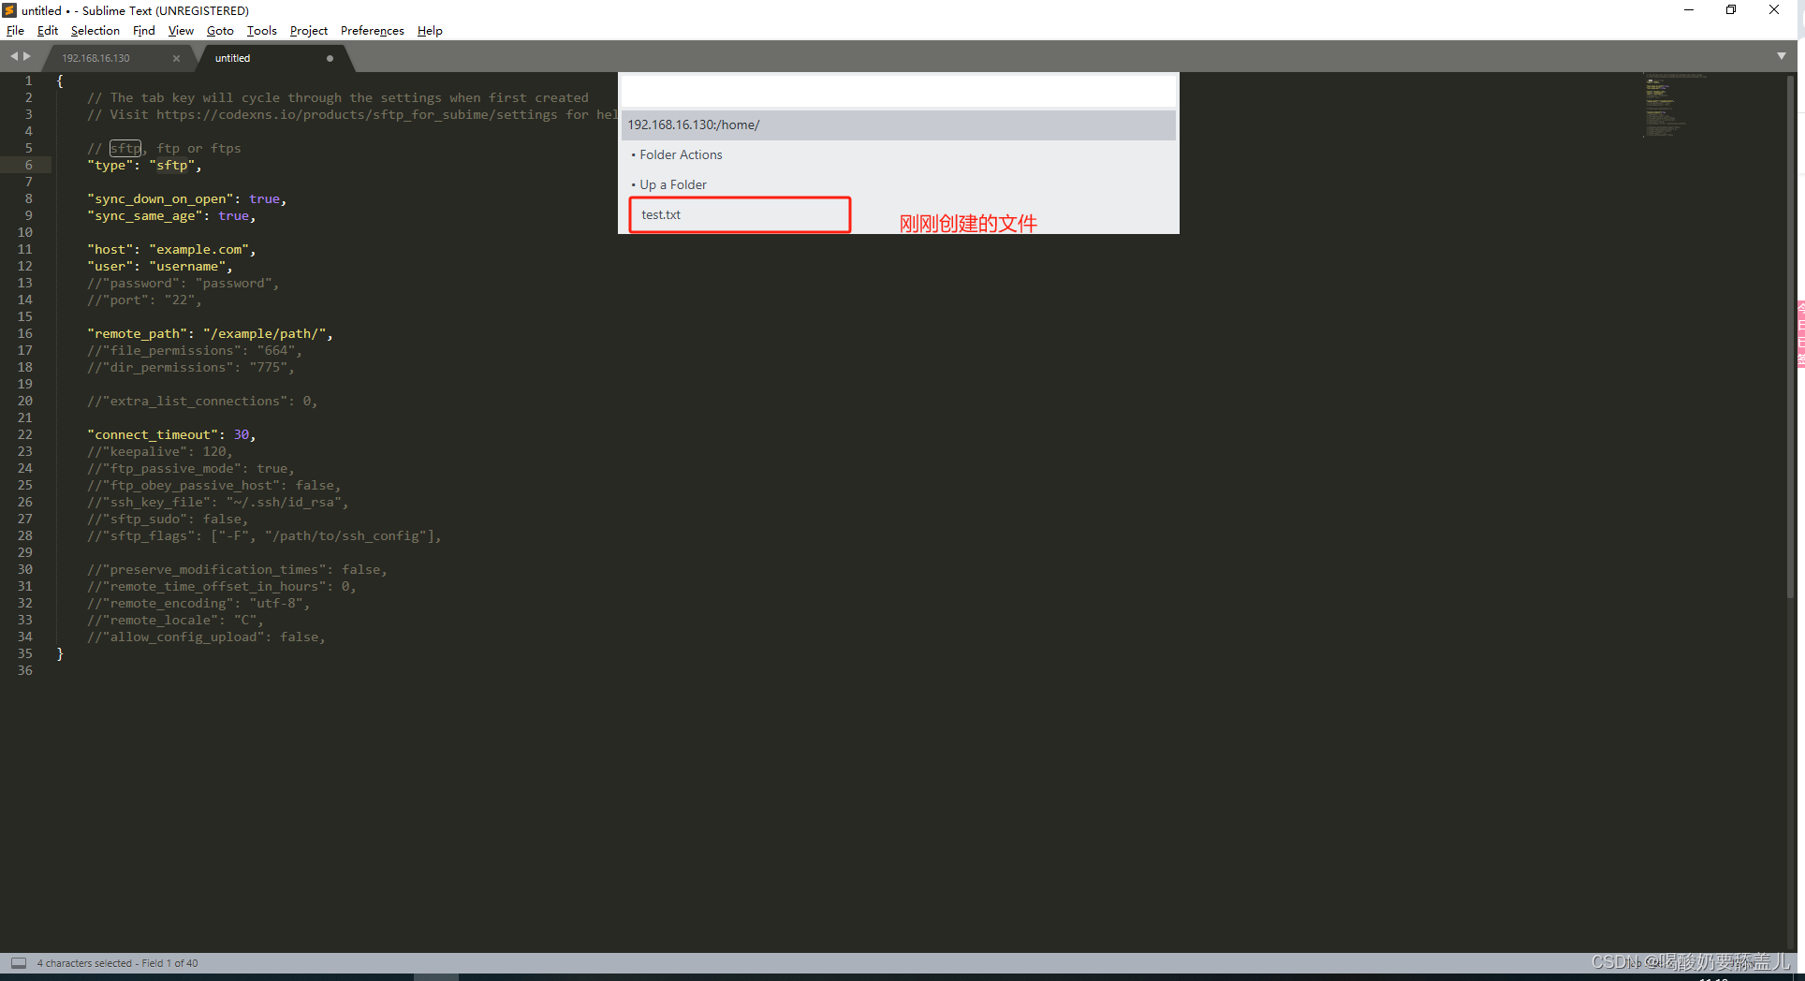Open the Edit menu
This screenshot has height=981, width=1805.
[47, 30]
